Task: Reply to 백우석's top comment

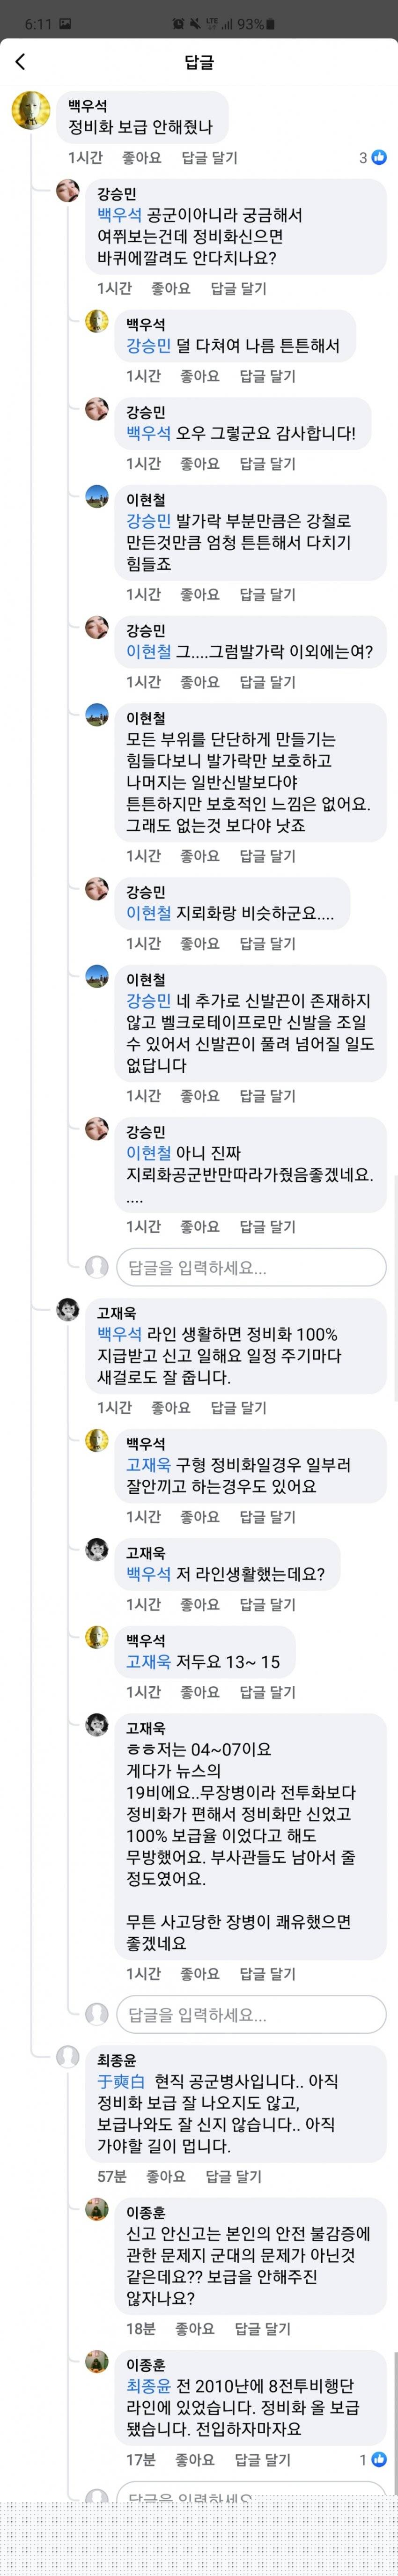Action: tap(209, 158)
